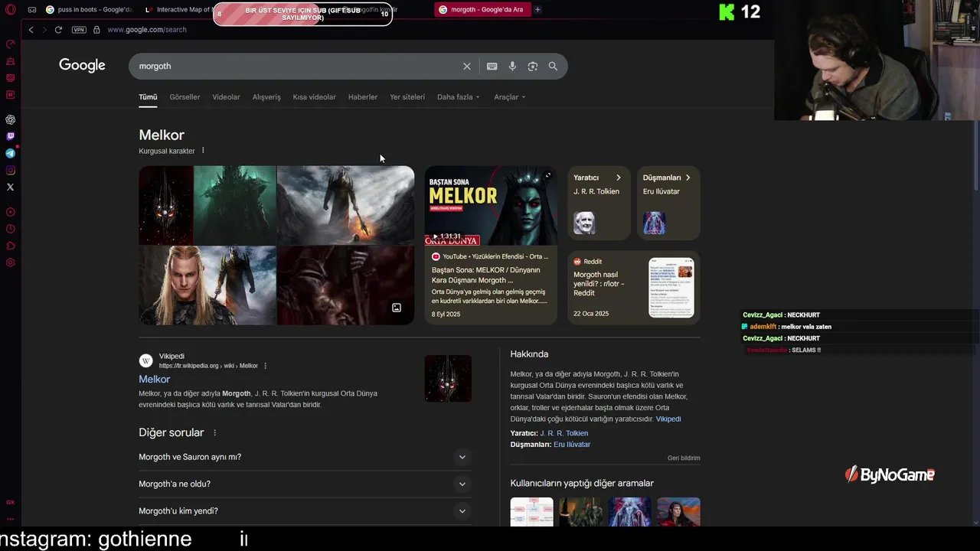Open Reddit Morgoth nasıl yenildi result
980x551 pixels.
tap(633, 288)
